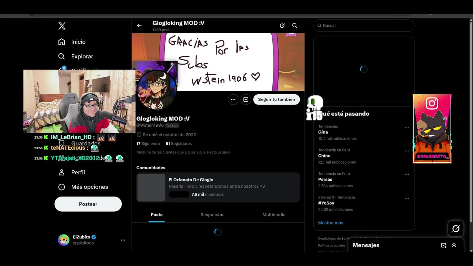The width and height of the screenshot is (473, 266).
Task: Click ElZubito account avatar
Action: coord(64,240)
